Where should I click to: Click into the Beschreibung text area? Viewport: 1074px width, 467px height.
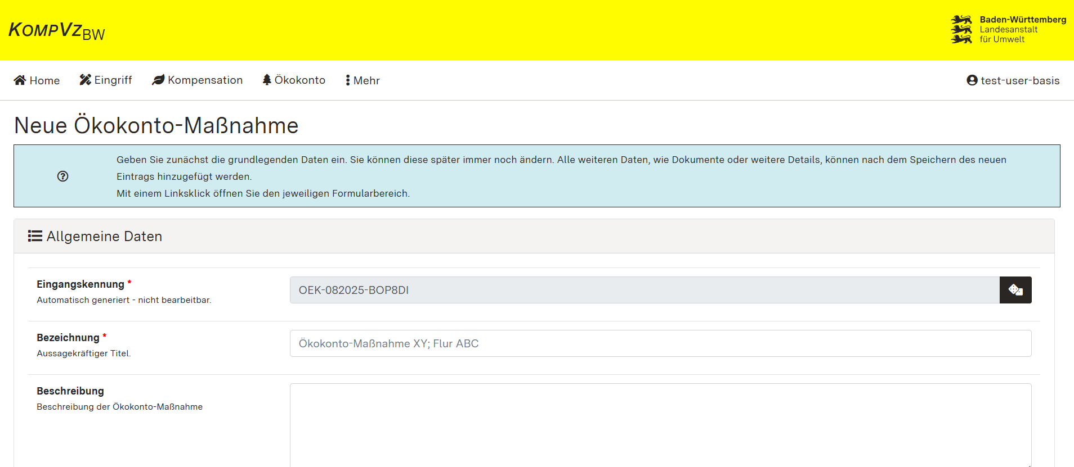tap(660, 424)
